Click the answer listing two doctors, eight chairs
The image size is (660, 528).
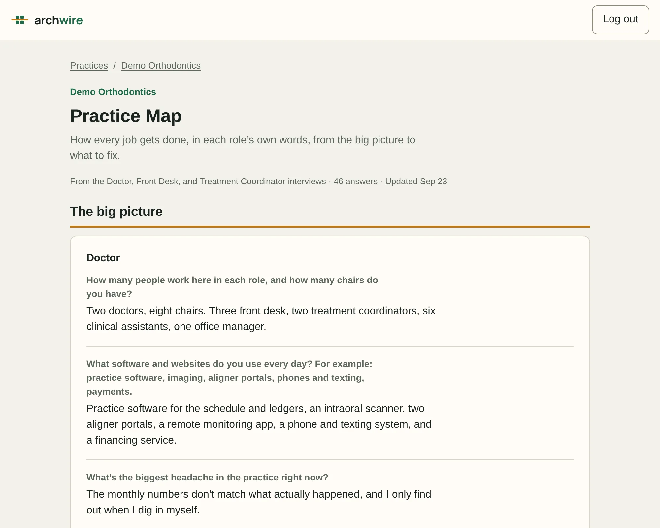click(261, 318)
